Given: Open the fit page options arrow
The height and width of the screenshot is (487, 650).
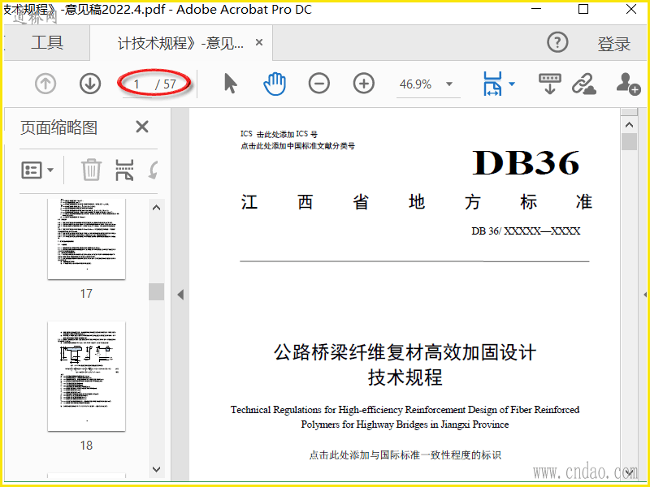Looking at the screenshot, I should tap(512, 84).
